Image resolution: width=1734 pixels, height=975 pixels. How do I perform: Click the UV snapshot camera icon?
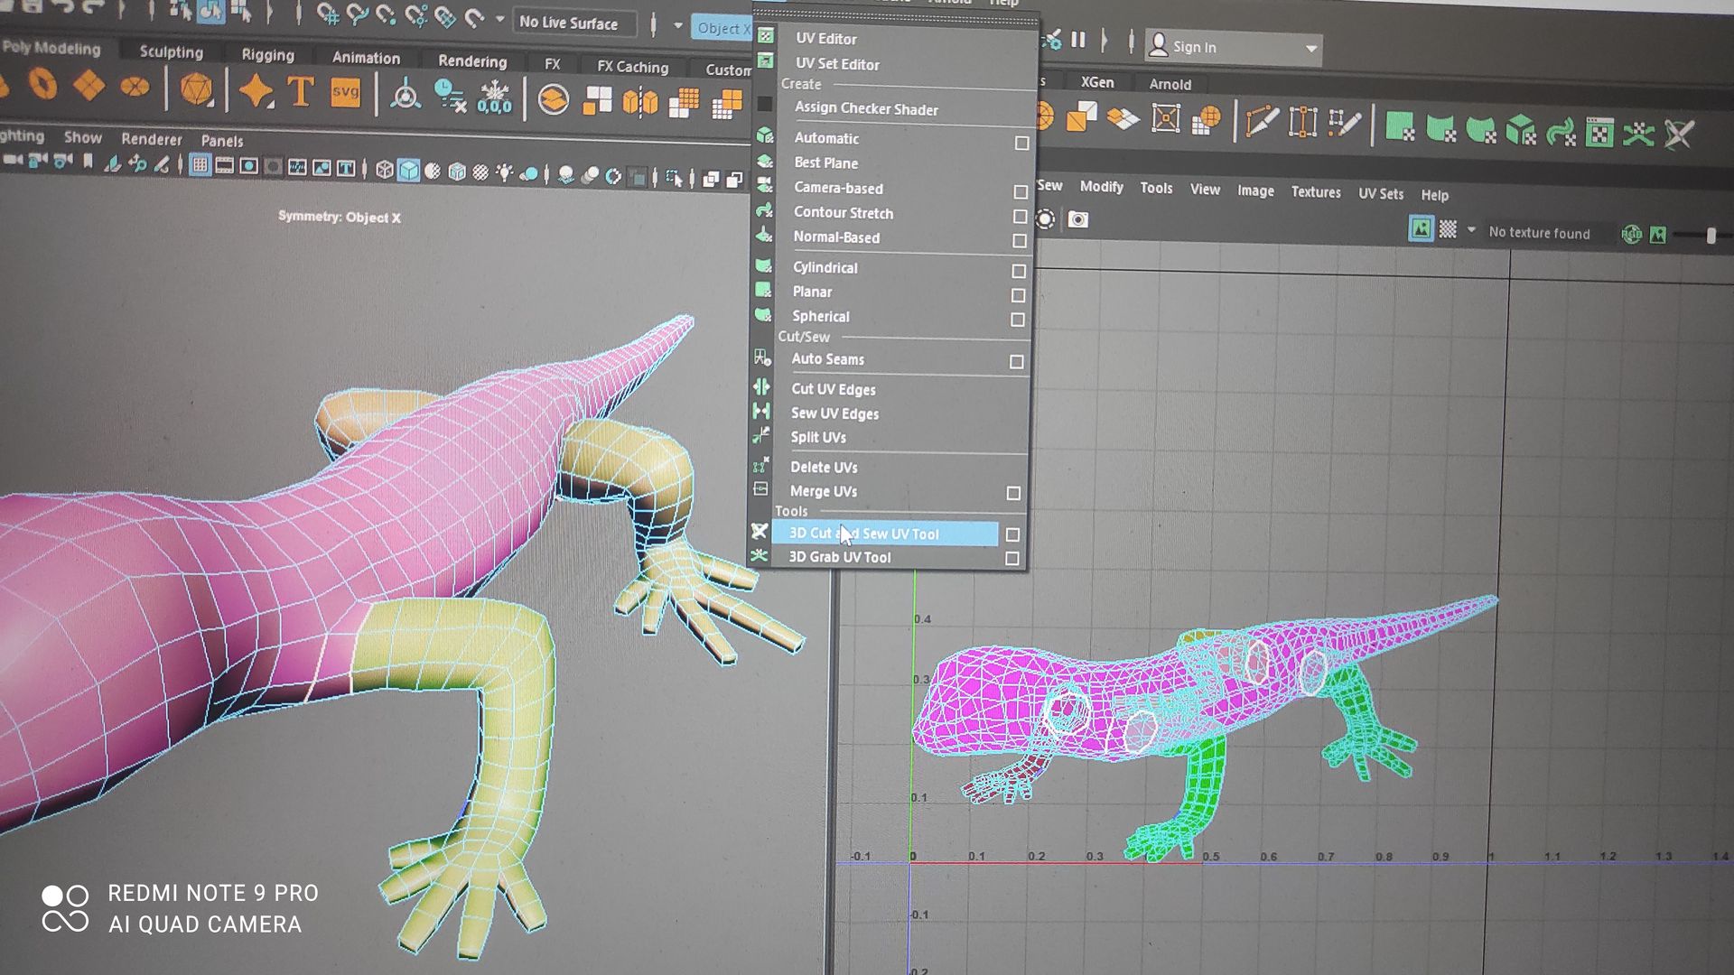tap(1077, 219)
